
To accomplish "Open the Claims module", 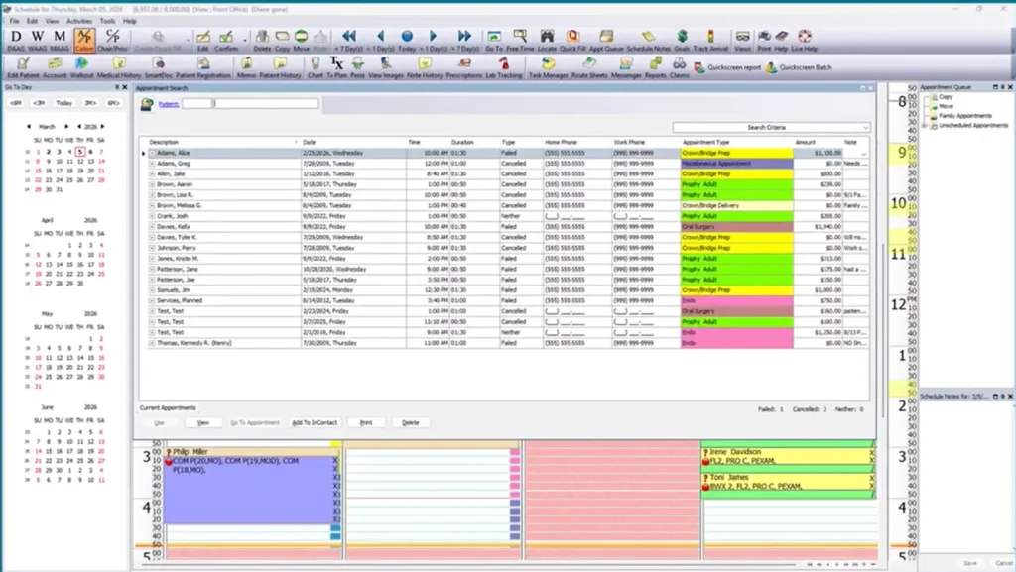I will pyautogui.click(x=679, y=67).
